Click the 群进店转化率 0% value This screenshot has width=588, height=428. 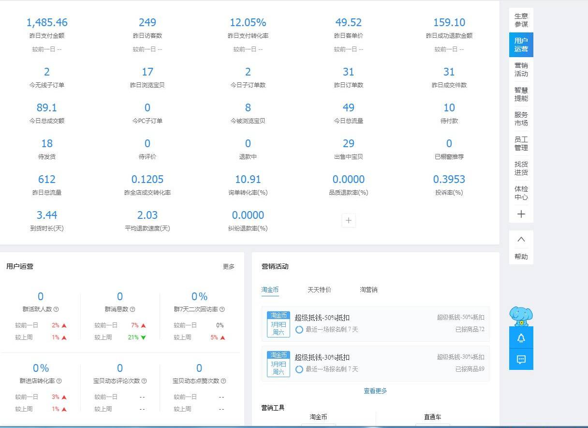coord(41,368)
